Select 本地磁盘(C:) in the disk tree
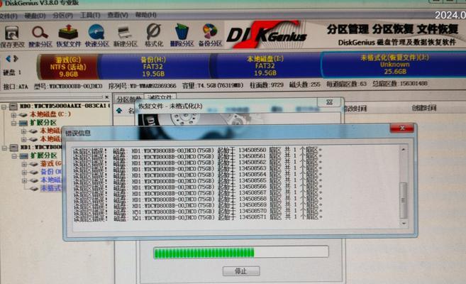The height and width of the screenshot is (284, 466). 50,114
